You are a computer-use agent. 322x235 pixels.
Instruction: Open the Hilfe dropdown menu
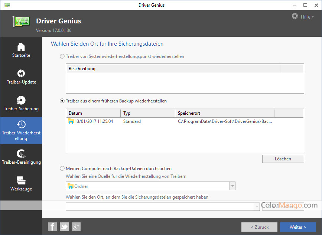pos(307,17)
